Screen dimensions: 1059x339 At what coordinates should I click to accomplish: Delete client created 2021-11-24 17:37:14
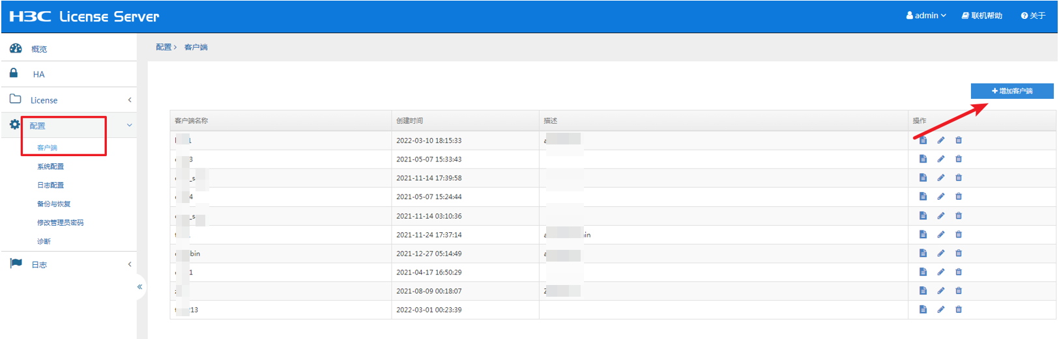point(959,234)
